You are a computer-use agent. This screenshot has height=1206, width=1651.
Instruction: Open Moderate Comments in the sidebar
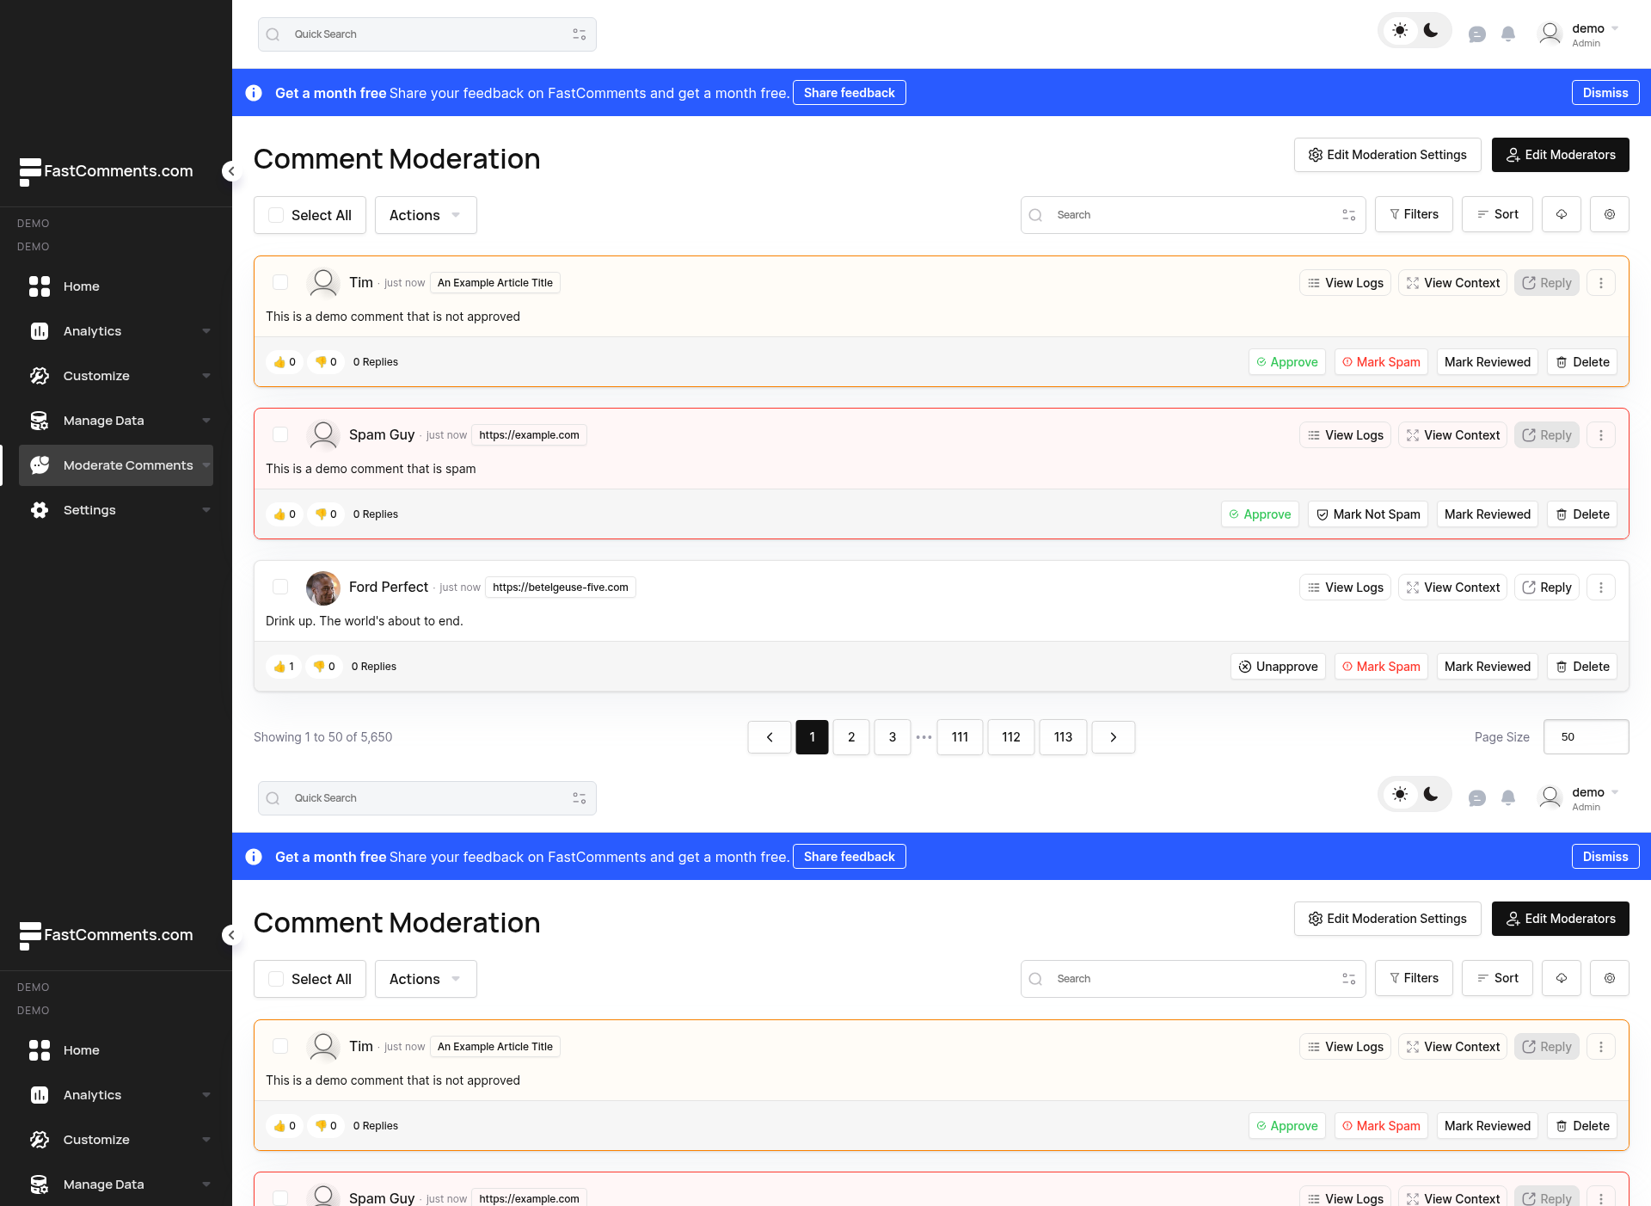point(116,465)
